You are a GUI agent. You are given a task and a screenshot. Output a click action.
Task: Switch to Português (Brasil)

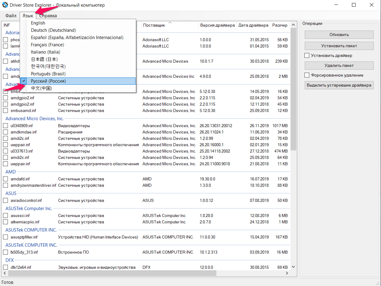tap(78, 74)
